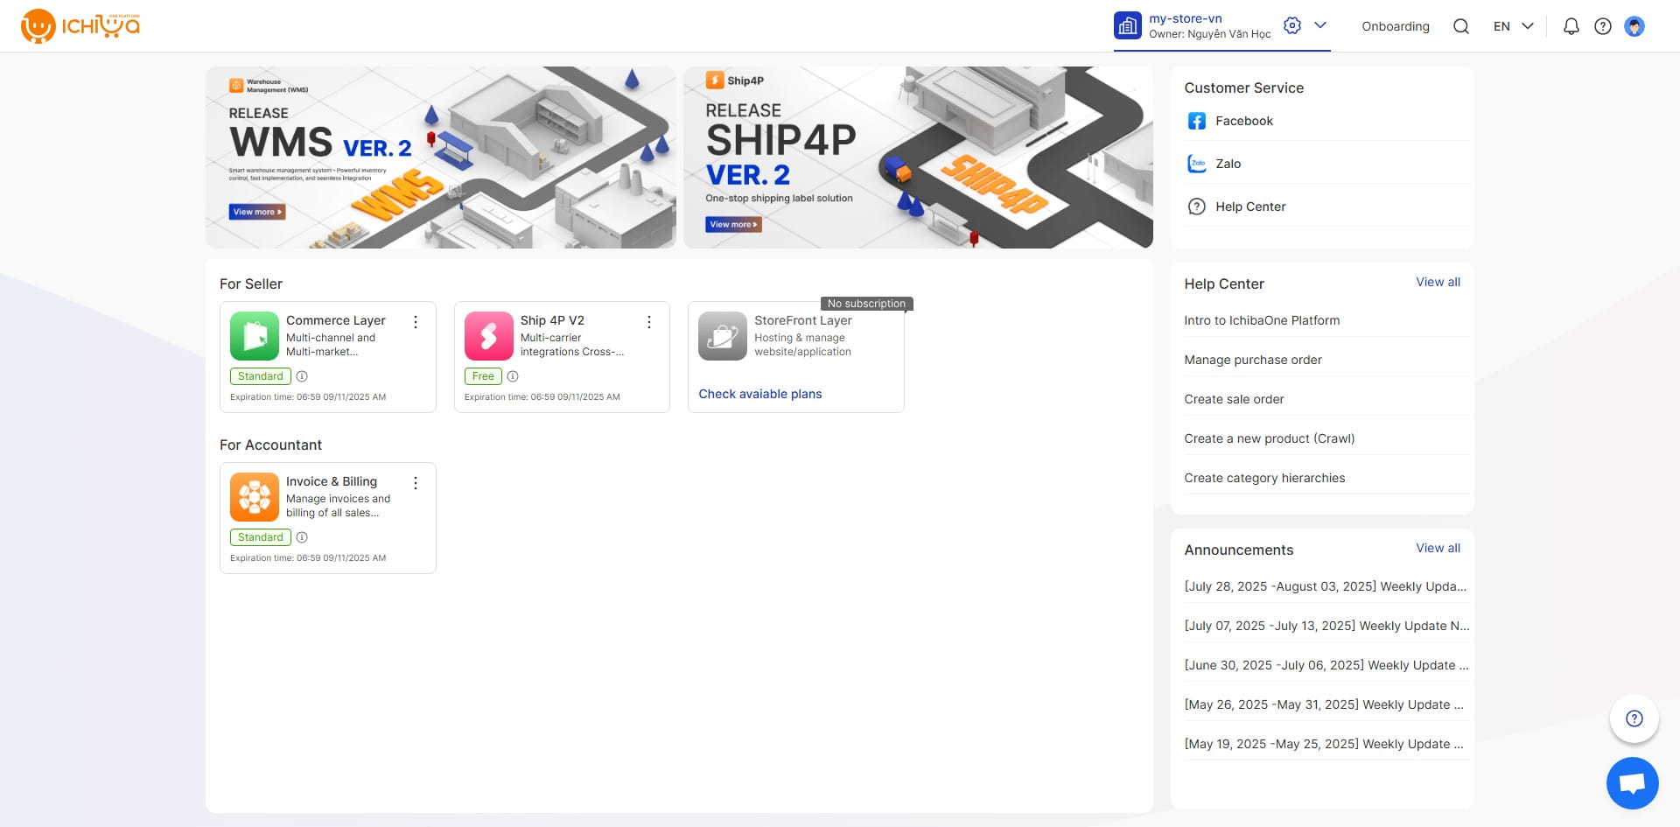The image size is (1680, 827).
Task: Click View more on the WMS banner
Action: pyautogui.click(x=257, y=212)
